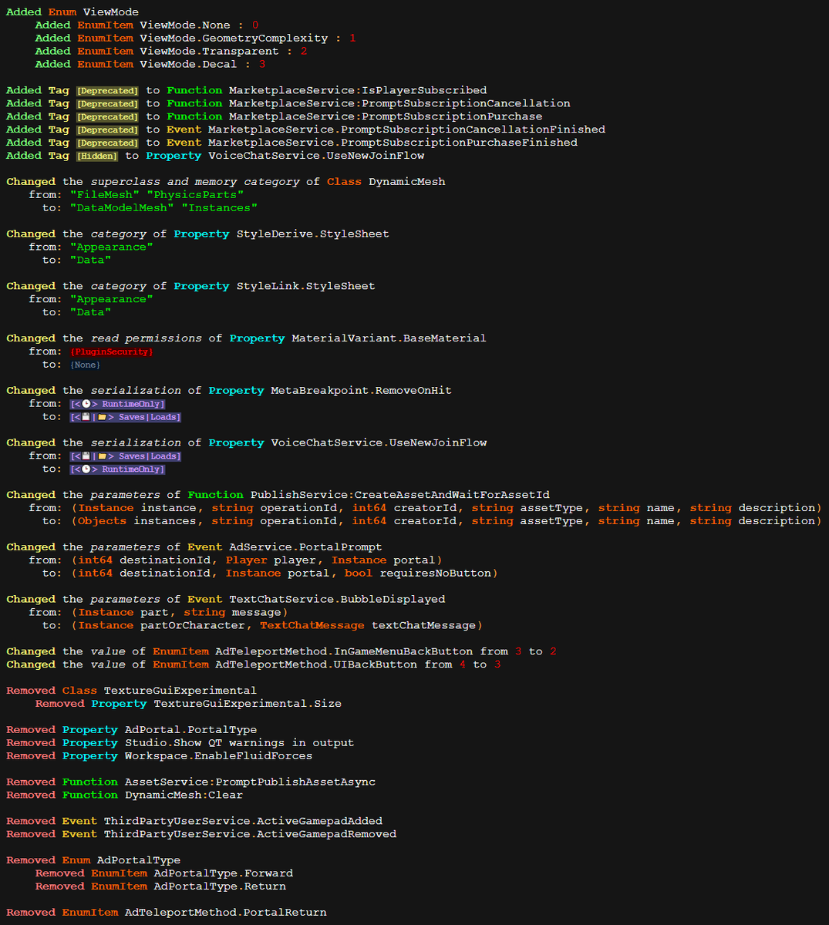Click the "PhysicsParts" string value
The width and height of the screenshot is (829, 925).
[x=195, y=195]
